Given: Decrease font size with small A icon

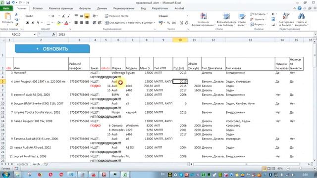Looking at the screenshot, I should point(68,16).
